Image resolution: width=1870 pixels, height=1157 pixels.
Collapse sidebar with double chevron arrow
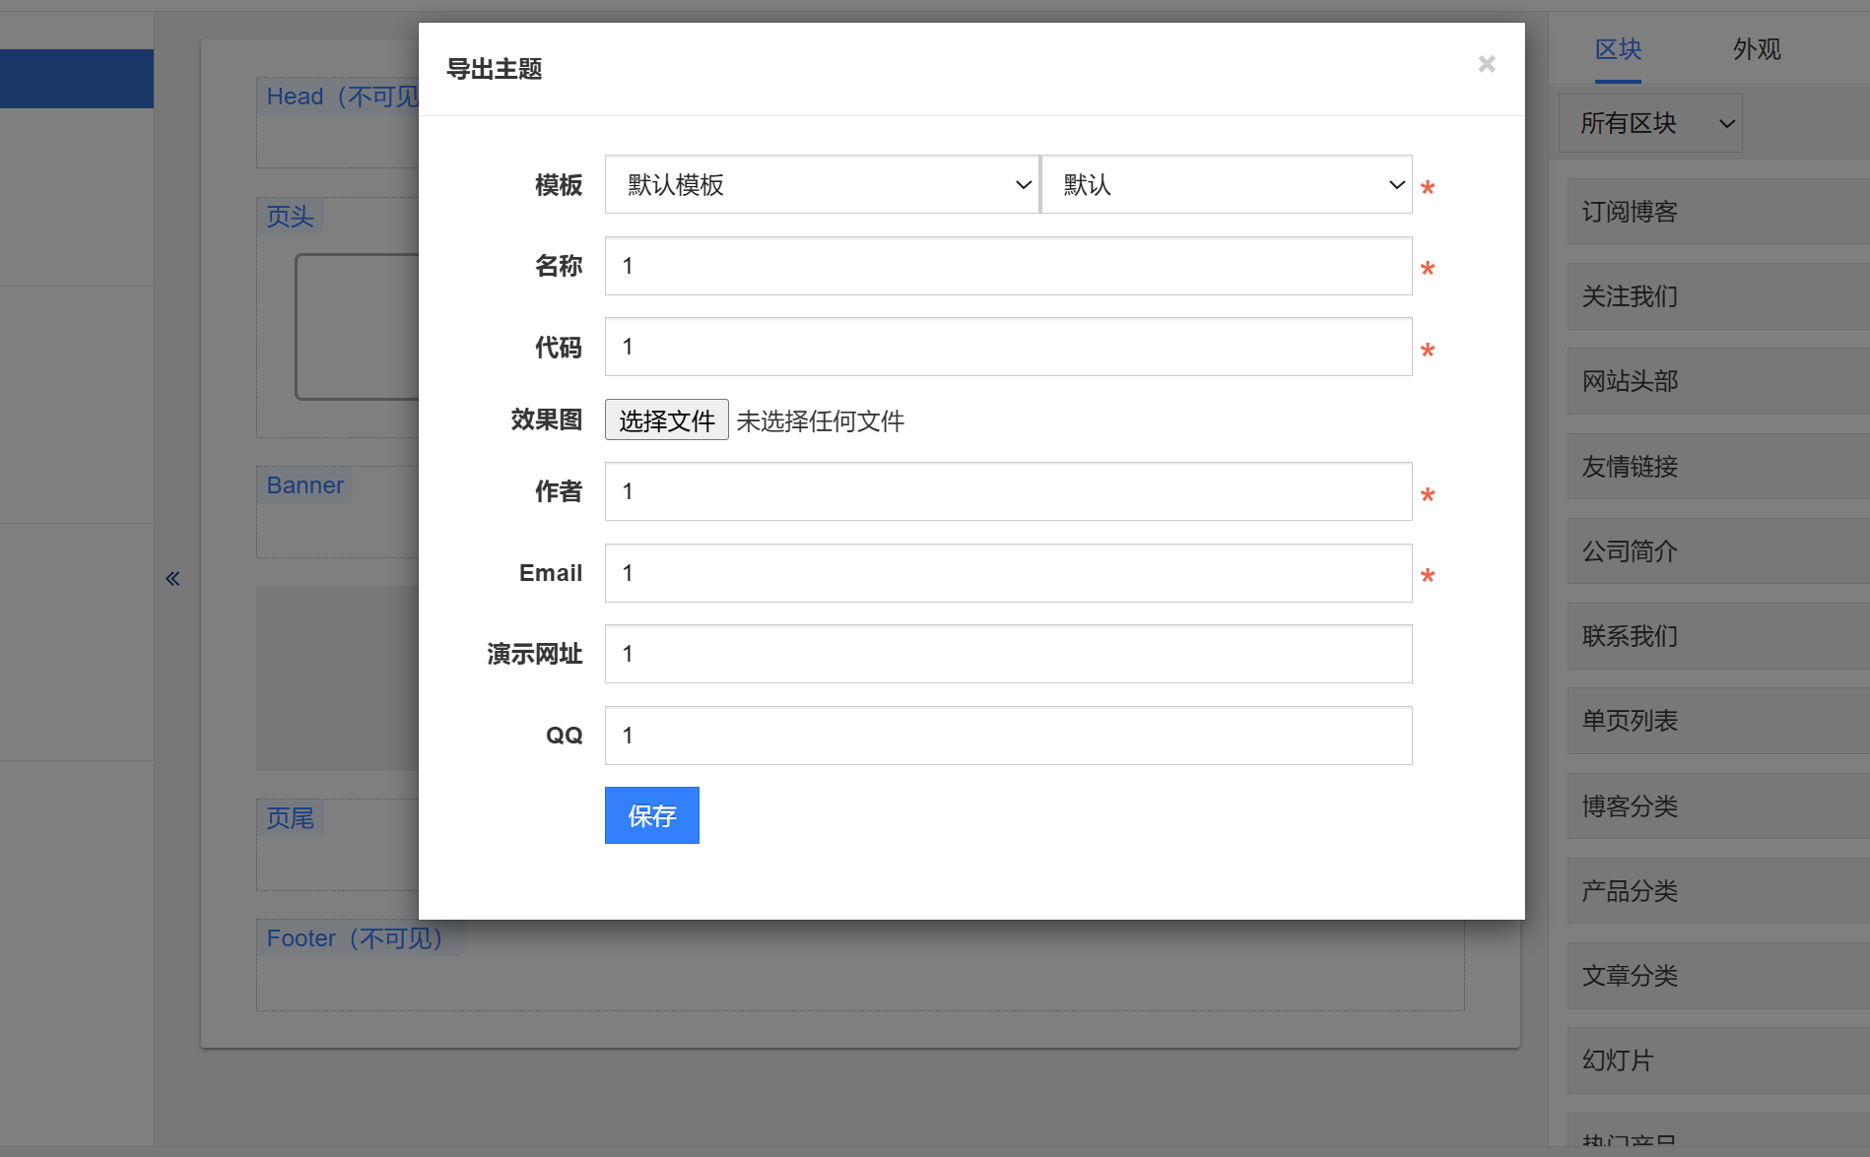pos(172,579)
